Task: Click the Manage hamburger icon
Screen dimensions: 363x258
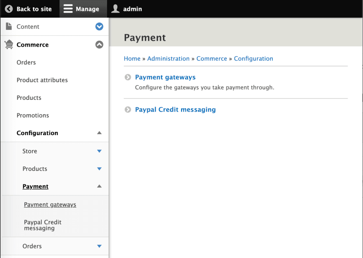Action: [x=68, y=9]
